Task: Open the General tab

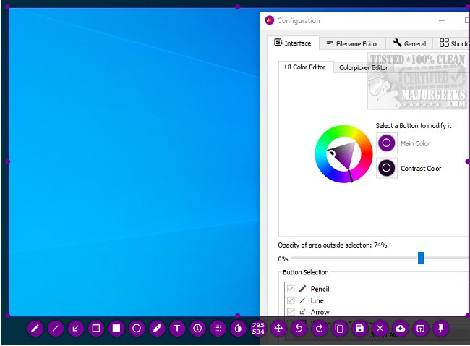Action: pos(409,44)
